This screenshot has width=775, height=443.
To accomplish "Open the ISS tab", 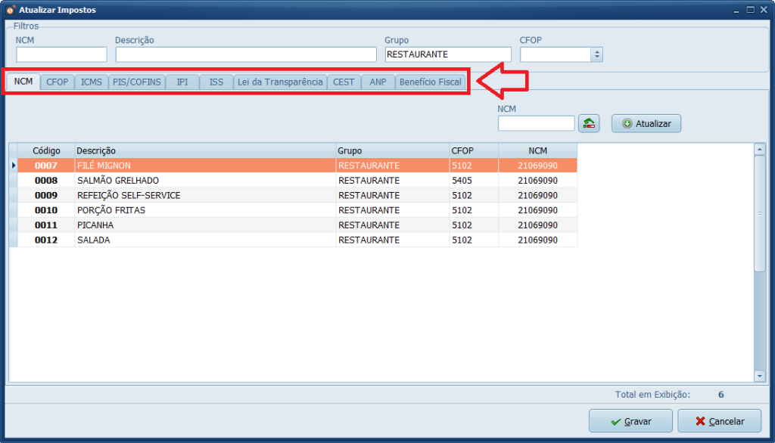I will pyautogui.click(x=216, y=82).
